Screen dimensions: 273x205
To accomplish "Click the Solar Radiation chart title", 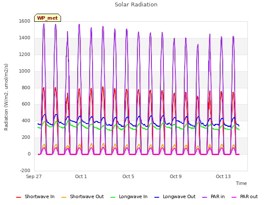I will (x=136, y=5).
